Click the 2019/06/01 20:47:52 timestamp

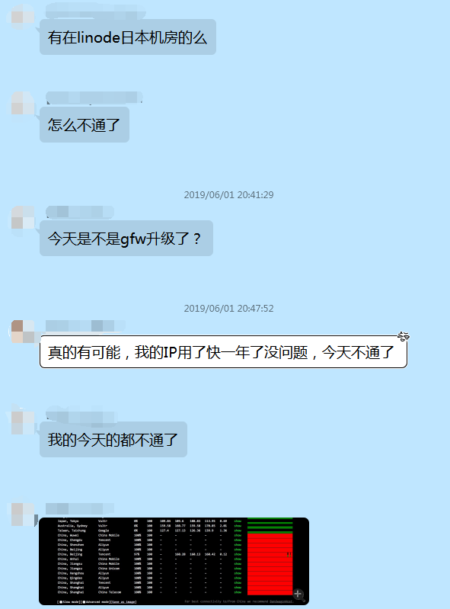(x=228, y=309)
